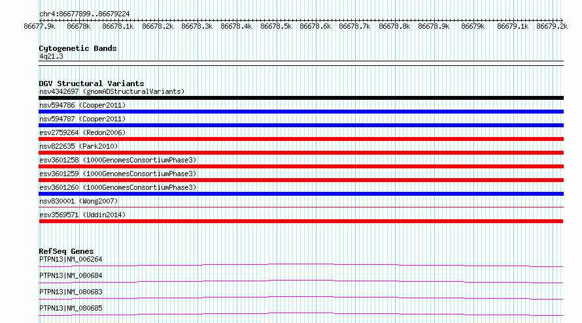This screenshot has height=323, width=582.
Task: Click the red esv3601259 variant bar
Action: (x=301, y=180)
